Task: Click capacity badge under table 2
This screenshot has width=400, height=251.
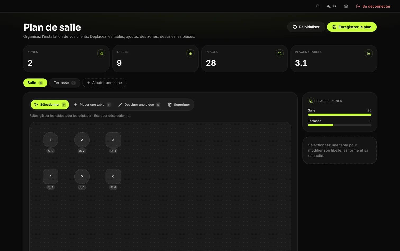Action: [82, 151]
